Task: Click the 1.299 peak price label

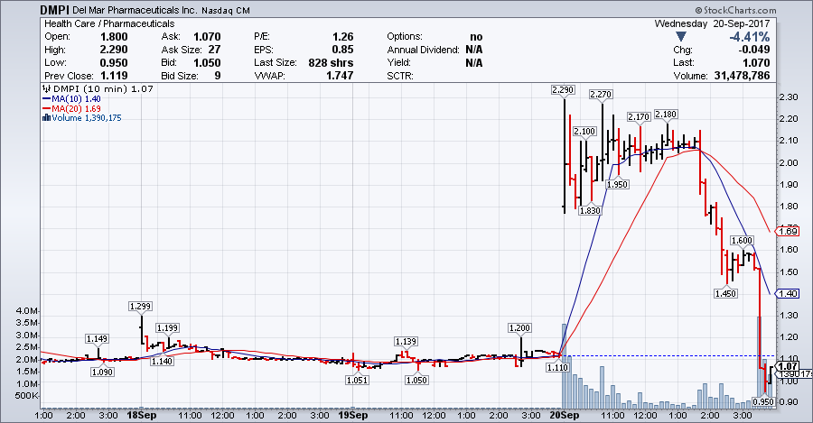Action: pos(141,307)
